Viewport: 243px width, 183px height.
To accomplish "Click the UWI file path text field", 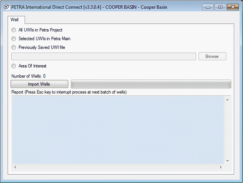I will 103,57.
